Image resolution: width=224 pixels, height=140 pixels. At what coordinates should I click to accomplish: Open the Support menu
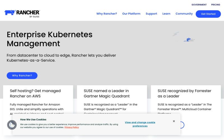151,14
